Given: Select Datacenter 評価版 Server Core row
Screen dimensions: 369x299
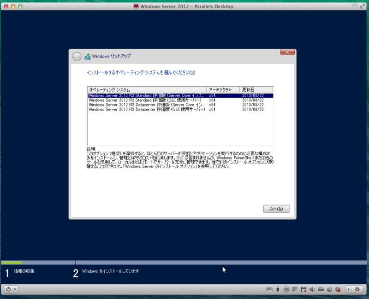Looking at the screenshot, I should coord(180,105).
